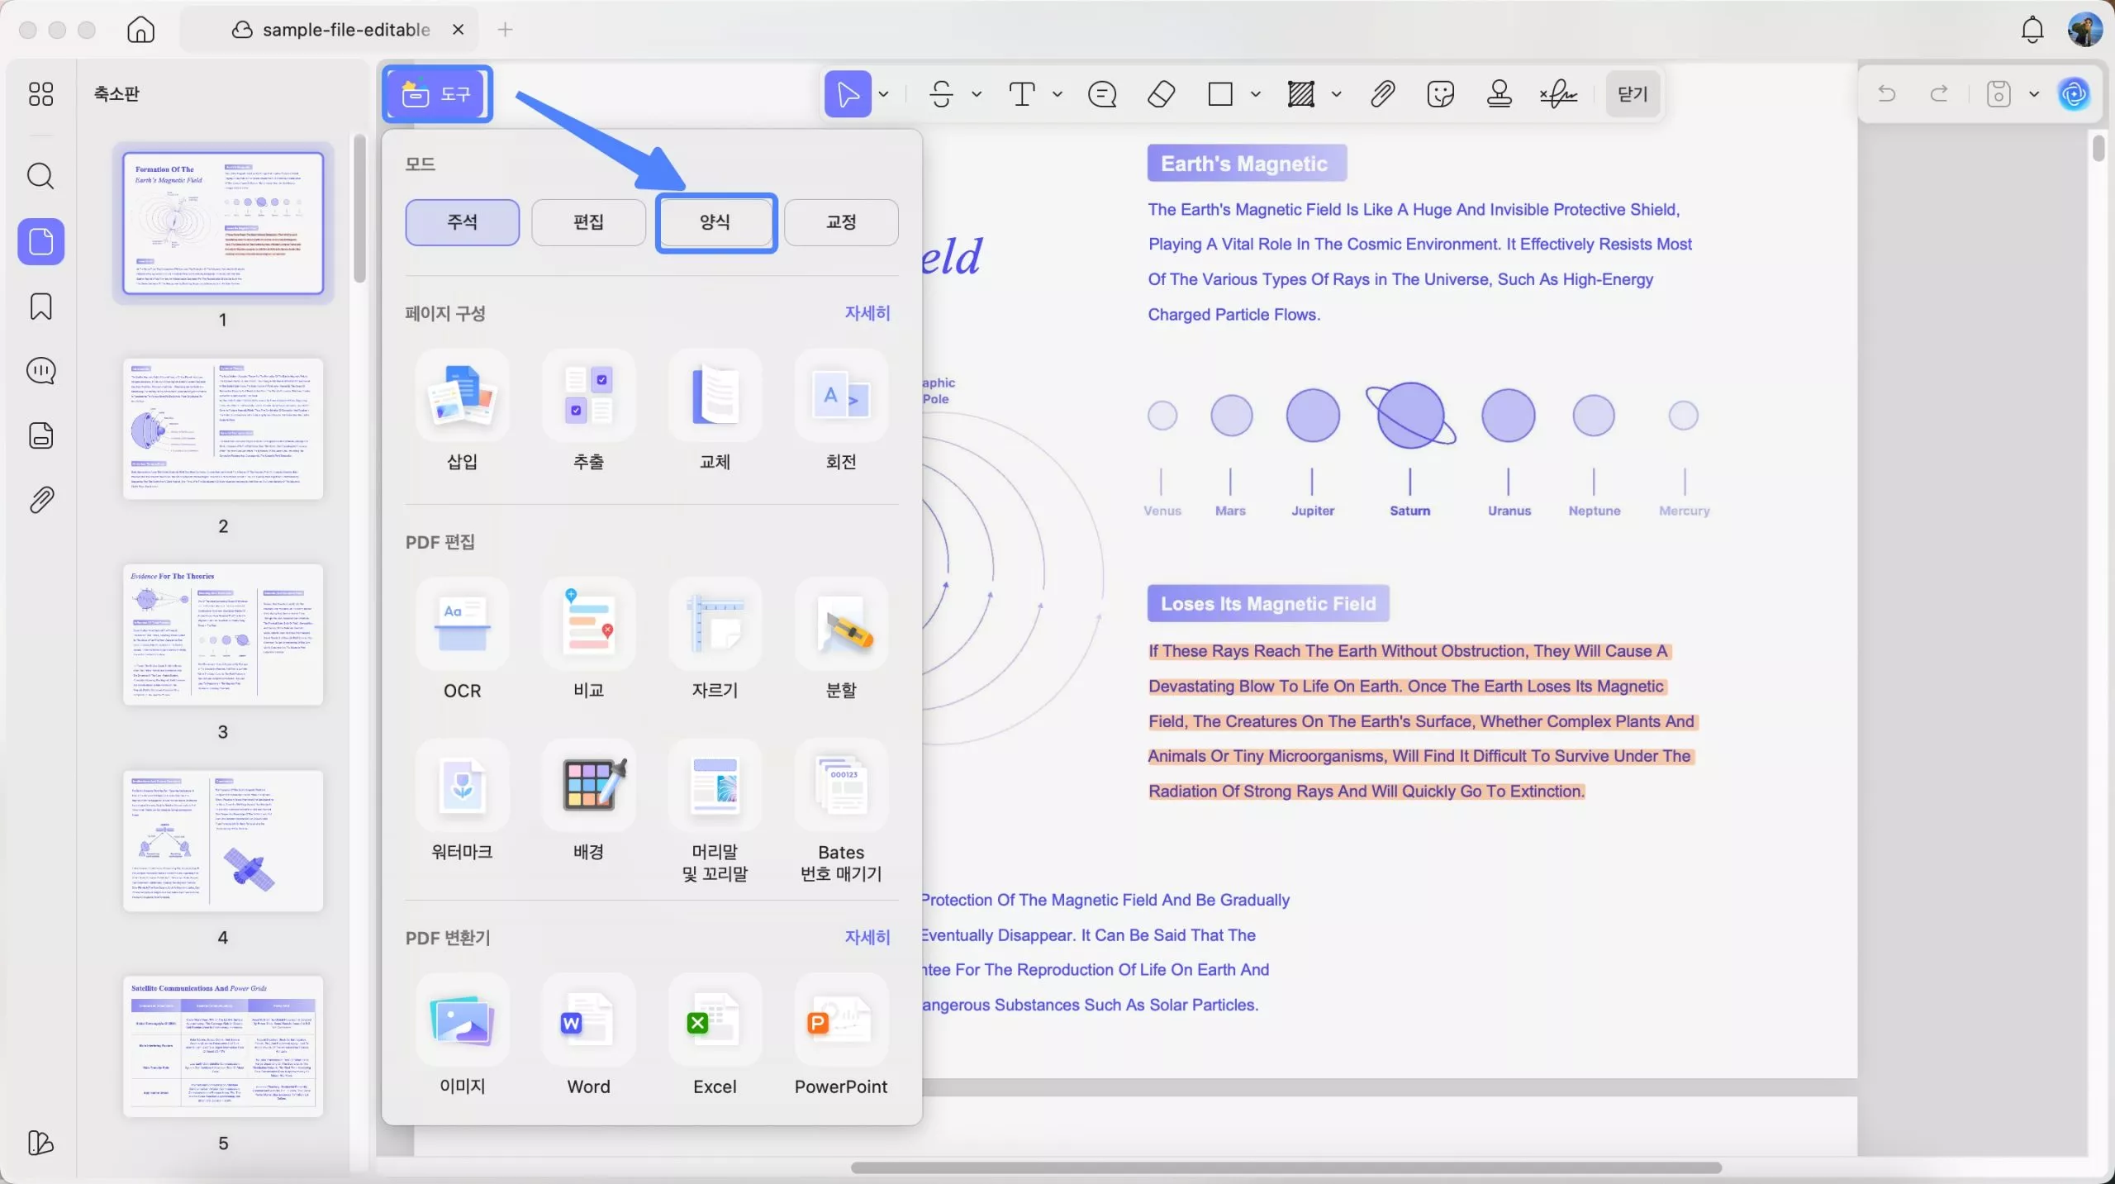Open the Search panel in the sidebar
2115x1184 pixels.
point(40,176)
